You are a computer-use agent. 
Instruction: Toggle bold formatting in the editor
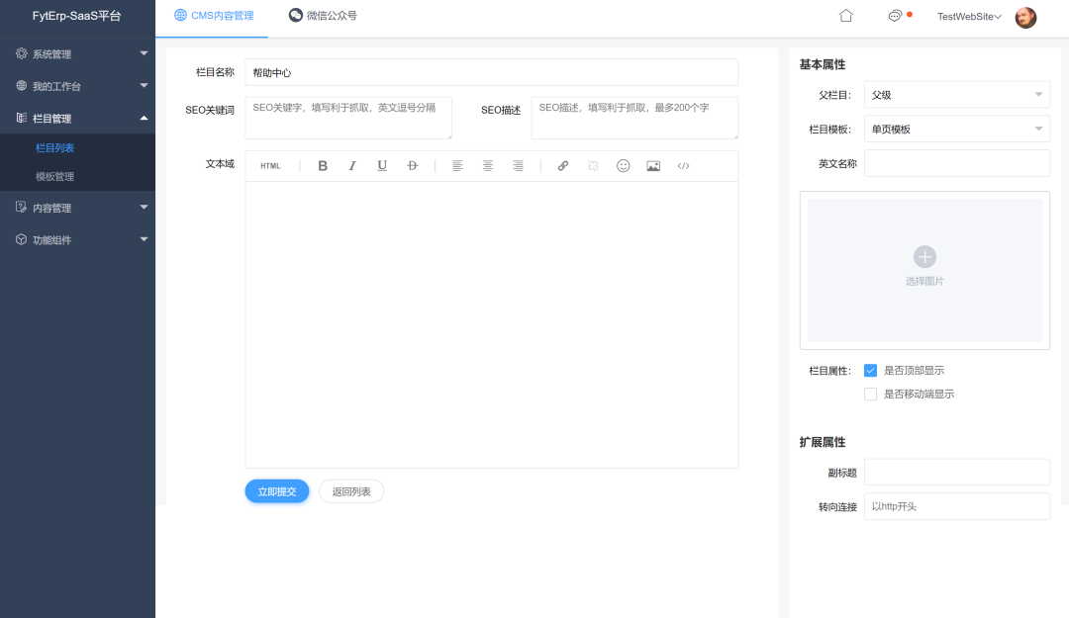(x=323, y=165)
